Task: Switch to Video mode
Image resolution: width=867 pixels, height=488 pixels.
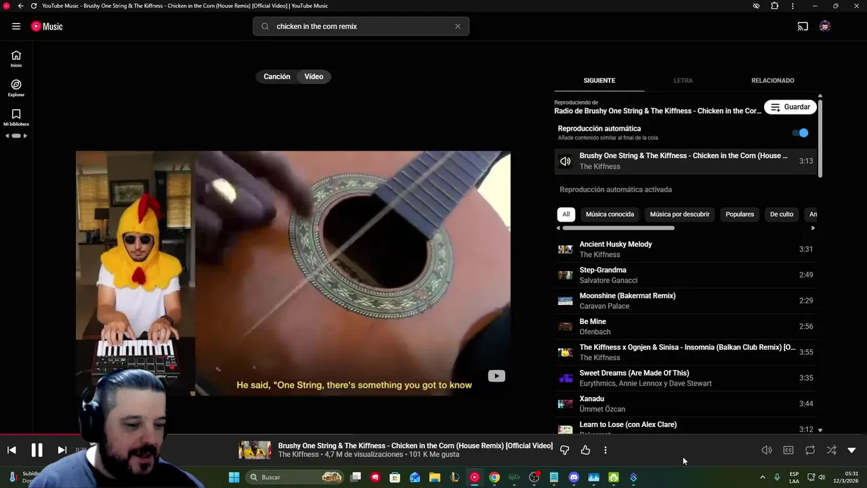Action: [314, 77]
